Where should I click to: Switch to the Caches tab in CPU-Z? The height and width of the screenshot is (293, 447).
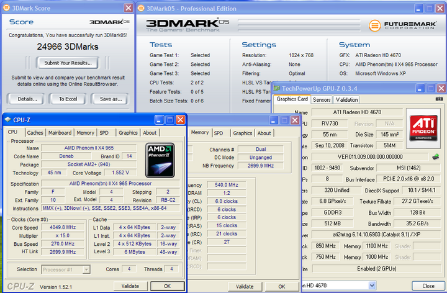pyautogui.click(x=35, y=133)
